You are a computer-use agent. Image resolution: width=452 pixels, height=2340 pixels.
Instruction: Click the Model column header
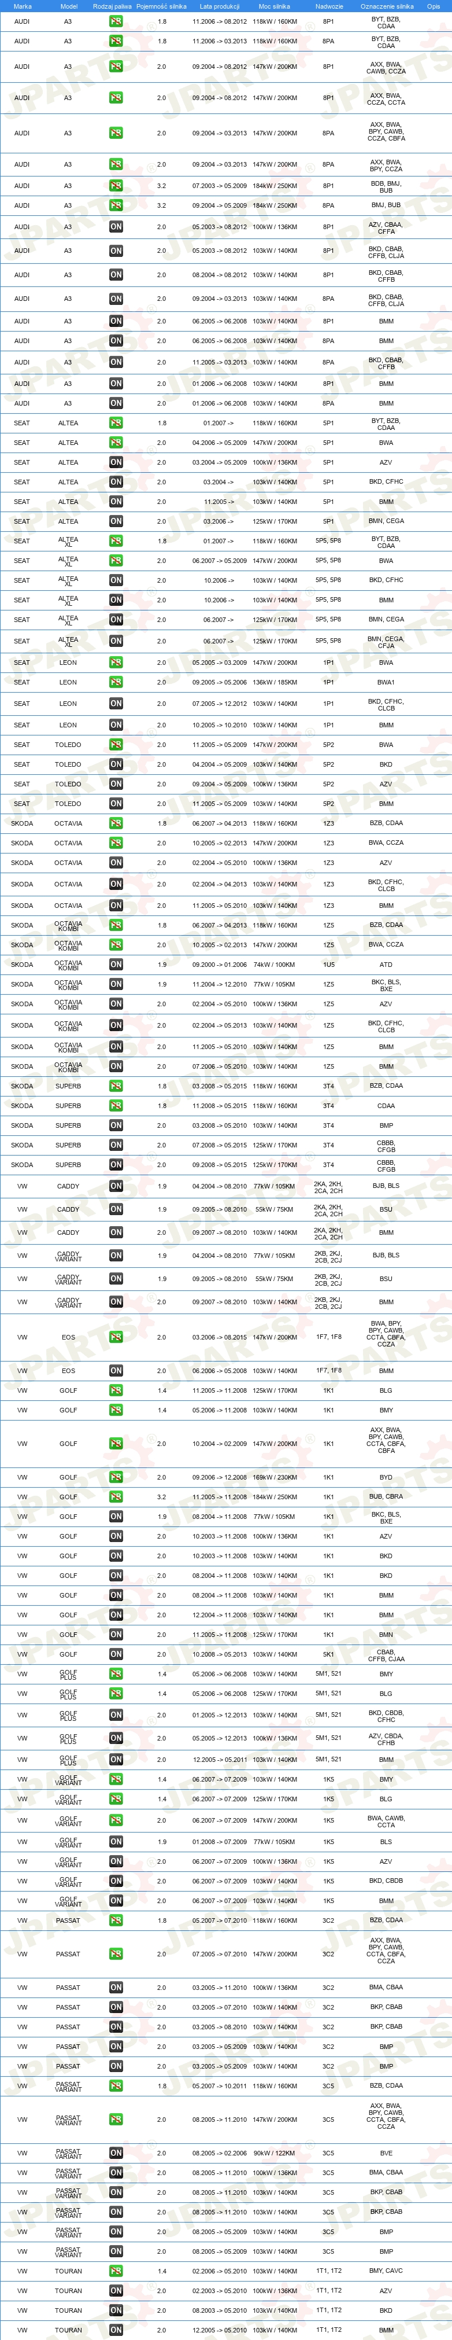click(68, 6)
